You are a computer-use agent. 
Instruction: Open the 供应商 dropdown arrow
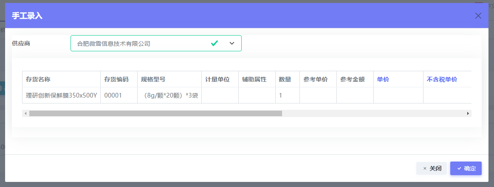(232, 43)
